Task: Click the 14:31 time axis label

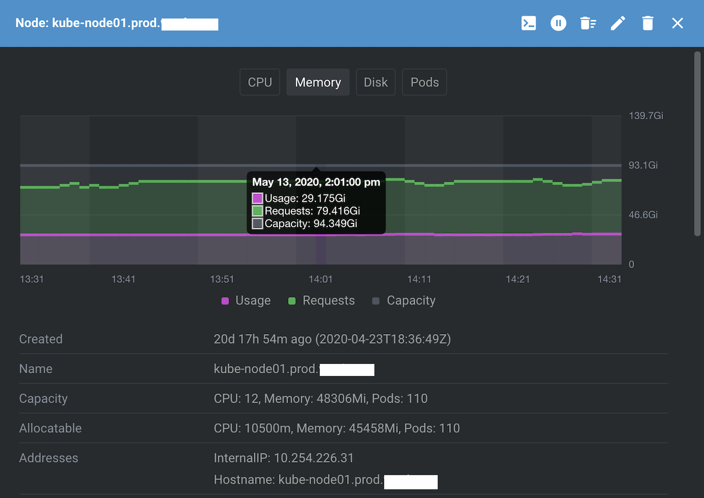Action: pyautogui.click(x=610, y=279)
